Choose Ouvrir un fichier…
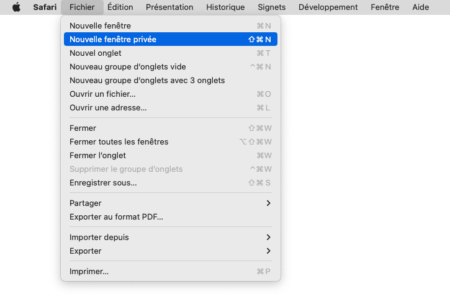The image size is (450, 294). [171, 94]
